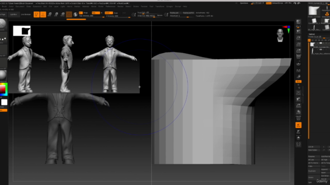The image size is (330, 185).
Task: Open the Zplugin menu
Action: click(170, 7)
